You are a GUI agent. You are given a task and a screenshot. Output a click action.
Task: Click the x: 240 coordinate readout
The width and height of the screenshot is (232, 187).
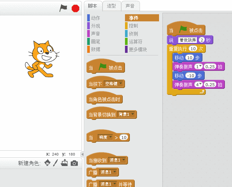[52, 154]
